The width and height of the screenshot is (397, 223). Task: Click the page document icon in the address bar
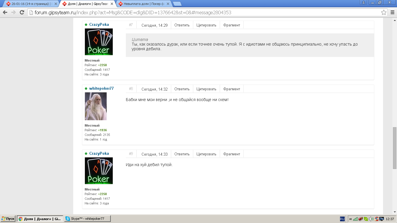point(31,12)
